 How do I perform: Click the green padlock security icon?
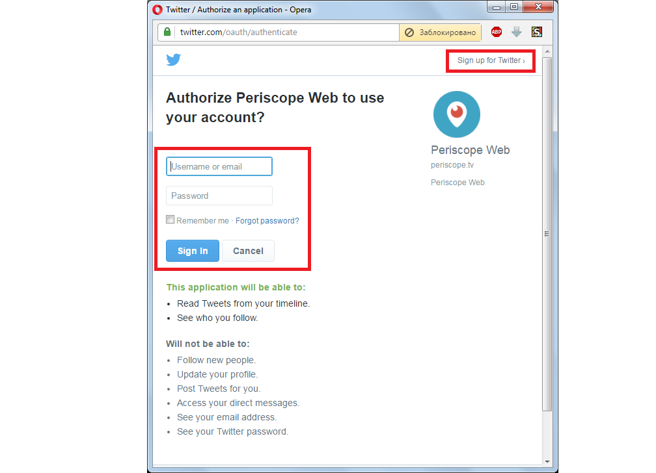click(x=167, y=32)
